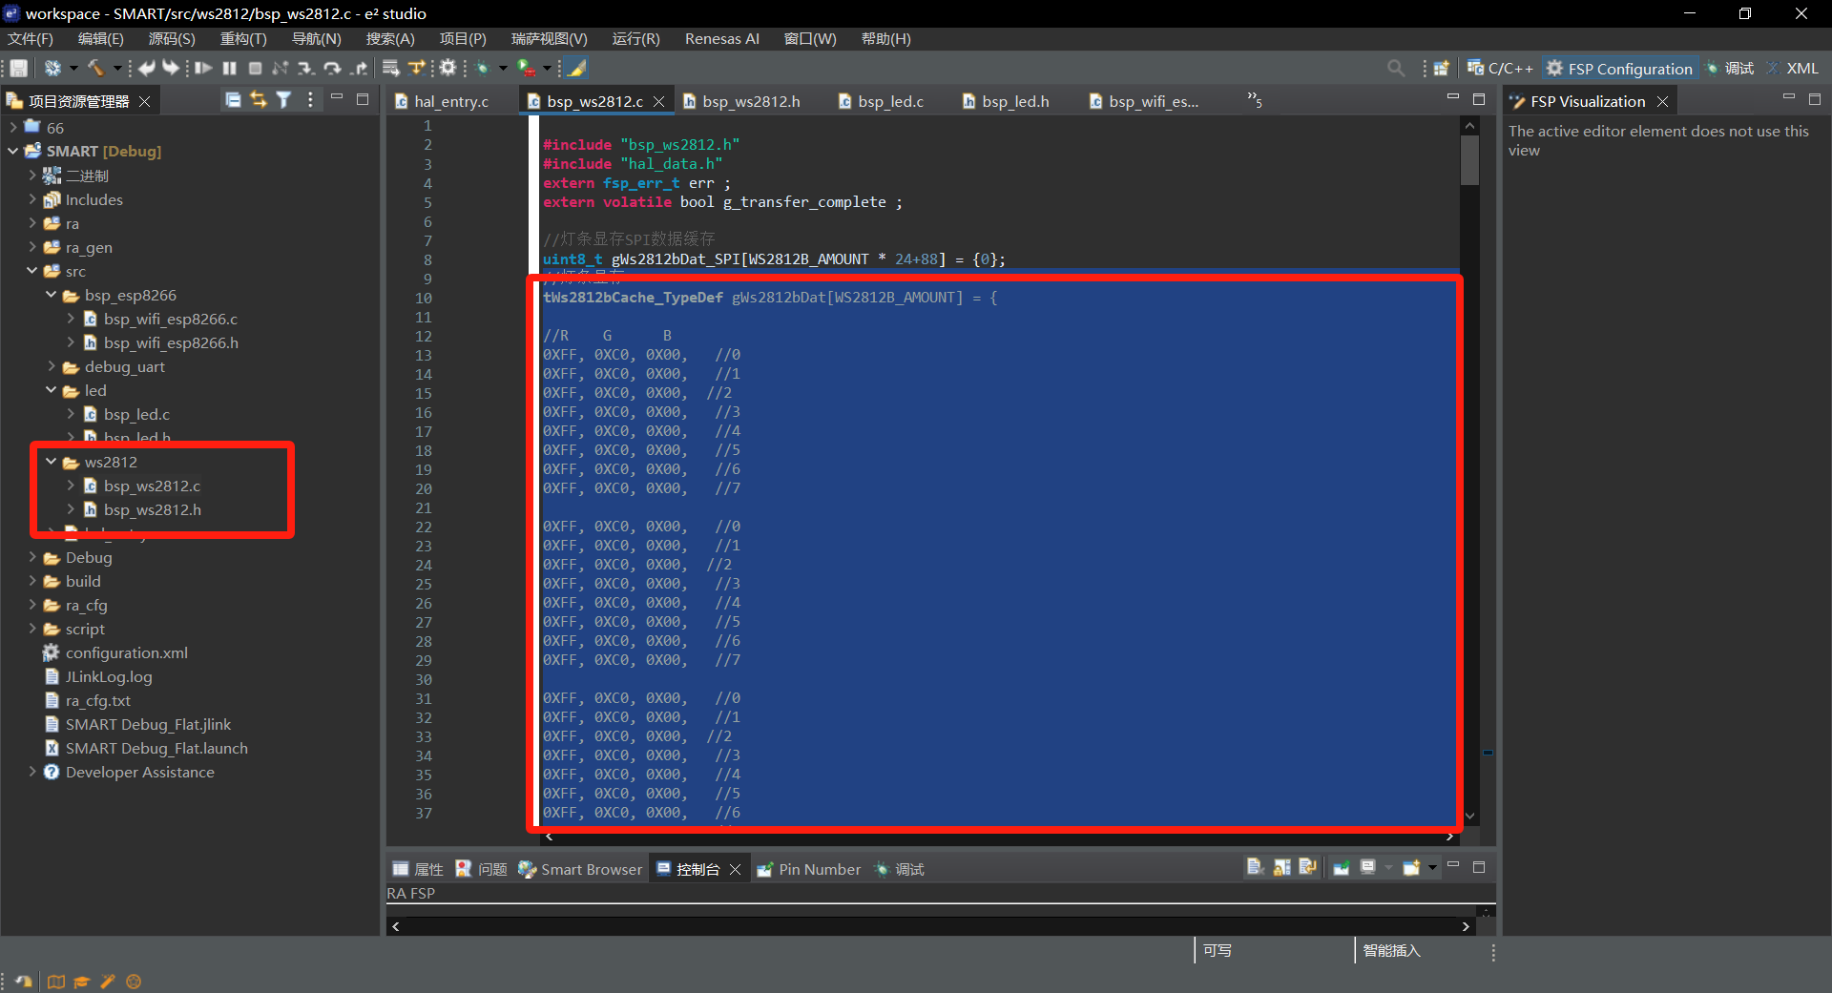
Task: Open the 项目(P) menu
Action: (463, 39)
